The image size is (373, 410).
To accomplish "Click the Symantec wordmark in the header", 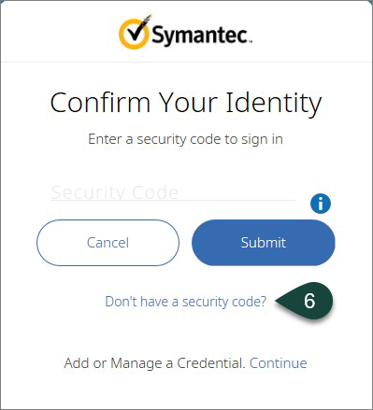I will pyautogui.click(x=201, y=35).
